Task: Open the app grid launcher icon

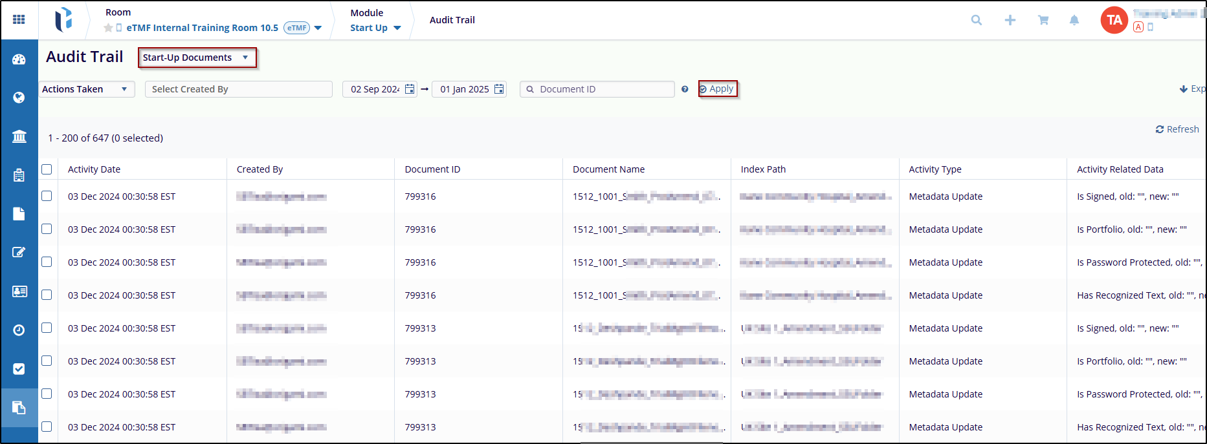Action: coord(19,19)
